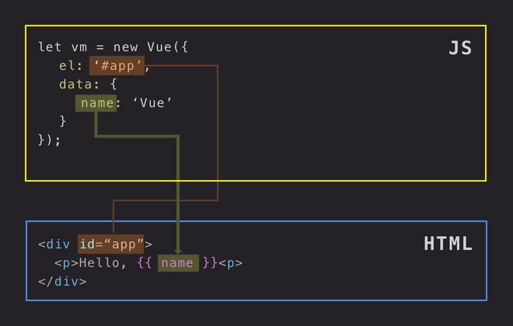
Task: Select the highlighted '#app' string in JS
Action: coord(117,66)
